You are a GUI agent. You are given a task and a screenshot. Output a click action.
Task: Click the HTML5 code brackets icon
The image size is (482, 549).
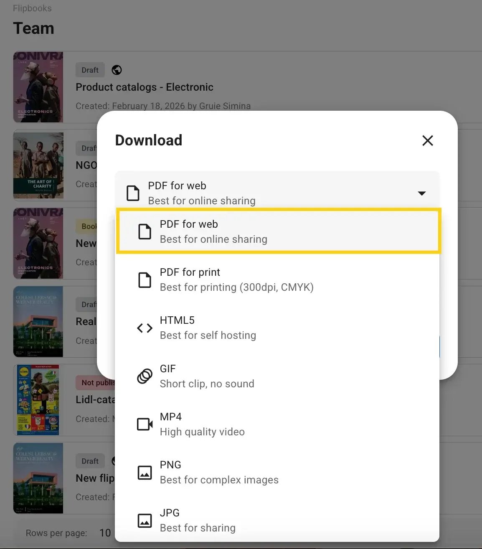click(x=145, y=328)
